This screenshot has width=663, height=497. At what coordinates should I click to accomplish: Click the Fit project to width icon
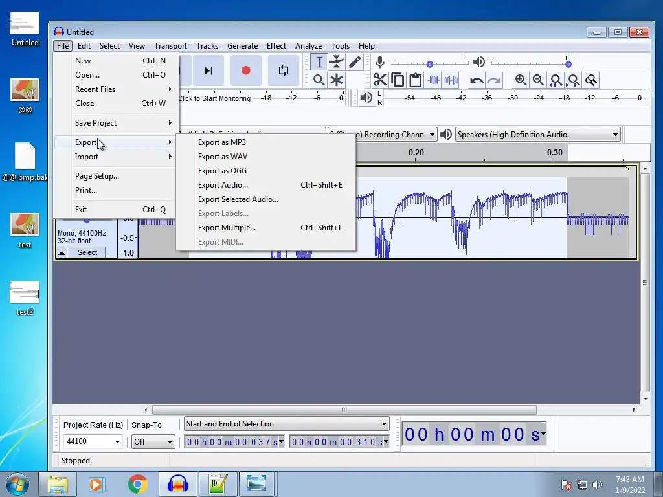coord(573,80)
